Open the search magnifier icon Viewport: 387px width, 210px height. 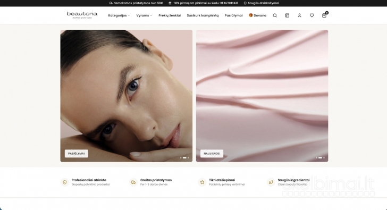pos(275,15)
